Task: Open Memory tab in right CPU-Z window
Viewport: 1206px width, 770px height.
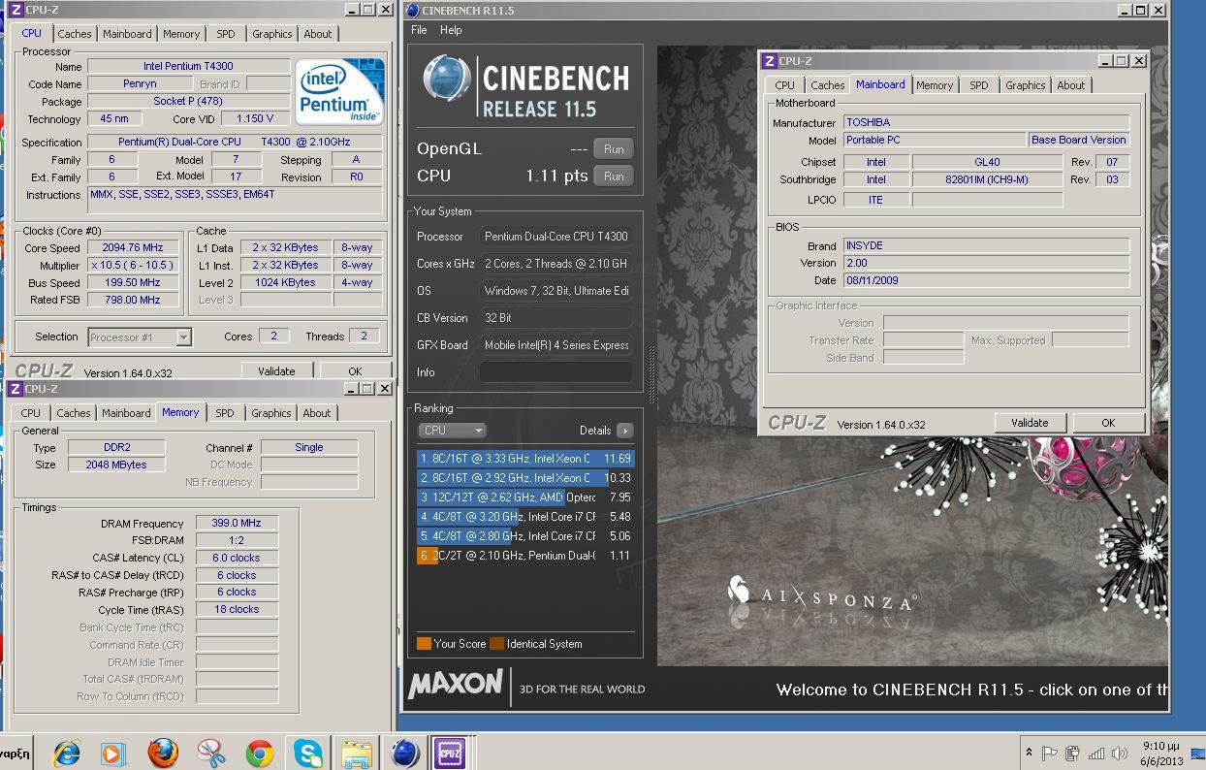Action: click(935, 84)
